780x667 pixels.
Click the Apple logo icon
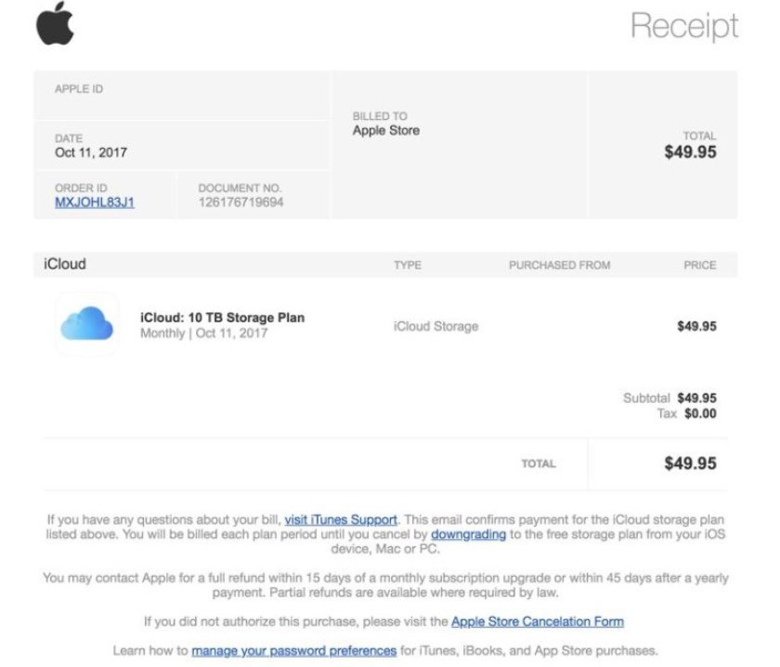click(x=55, y=23)
